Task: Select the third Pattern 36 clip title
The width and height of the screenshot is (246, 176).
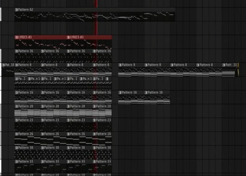Action: pos(77,51)
